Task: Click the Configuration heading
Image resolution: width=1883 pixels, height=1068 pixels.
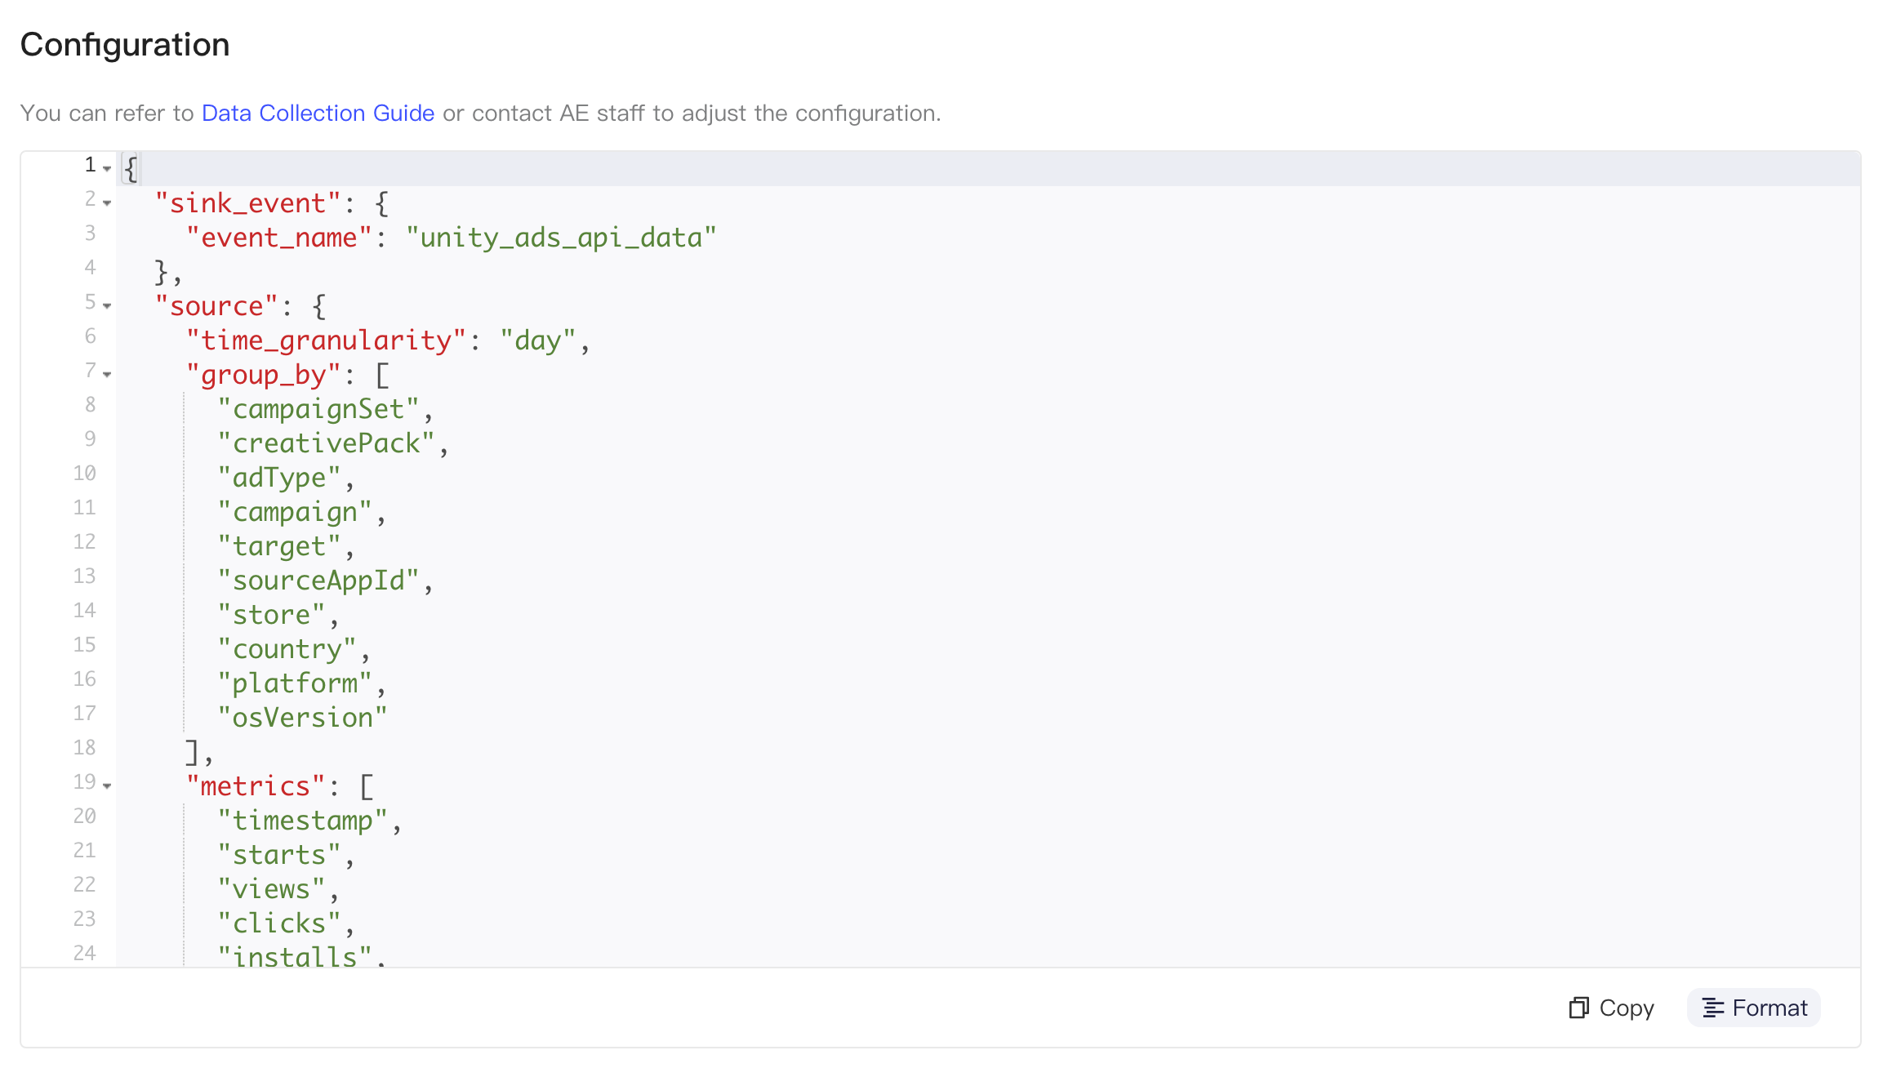Action: [125, 45]
